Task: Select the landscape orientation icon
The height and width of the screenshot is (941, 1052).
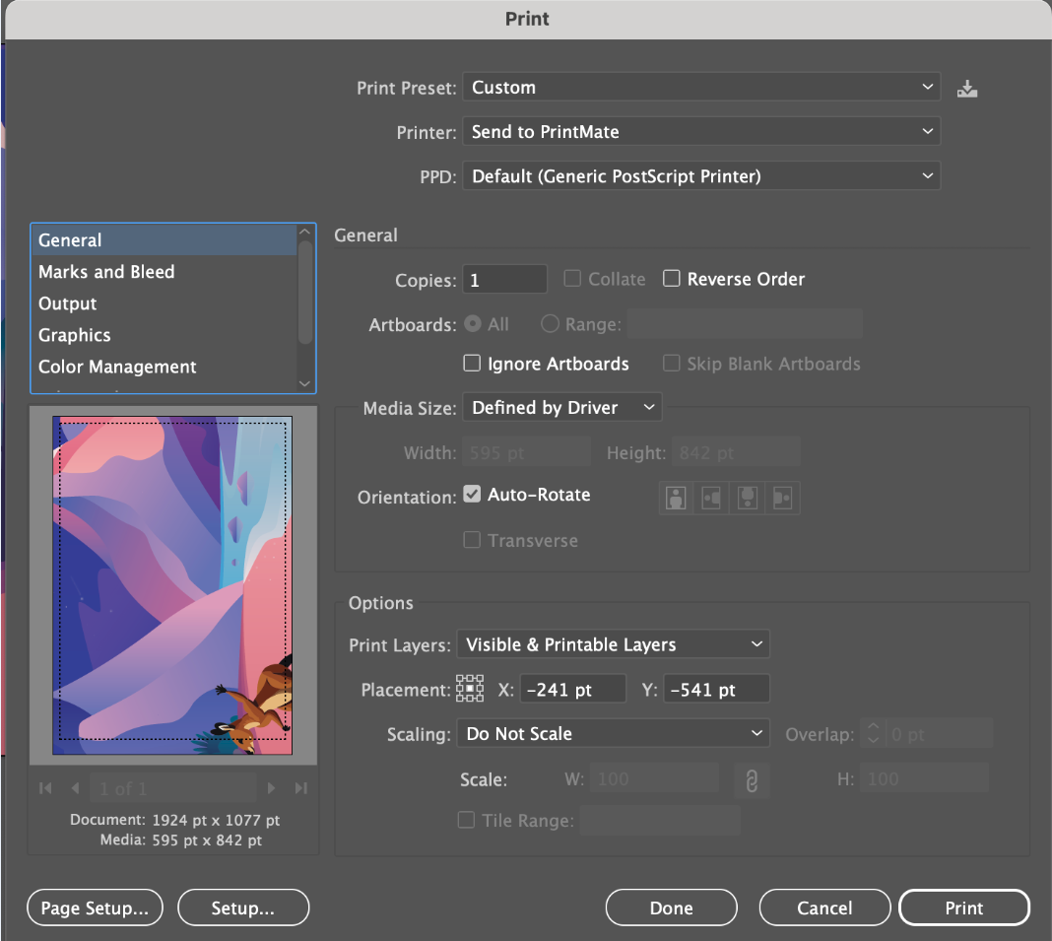Action: (x=711, y=498)
